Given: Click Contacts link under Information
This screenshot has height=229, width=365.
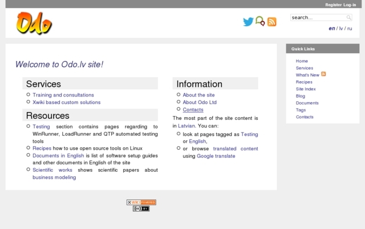Looking at the screenshot, I should [x=193, y=110].
